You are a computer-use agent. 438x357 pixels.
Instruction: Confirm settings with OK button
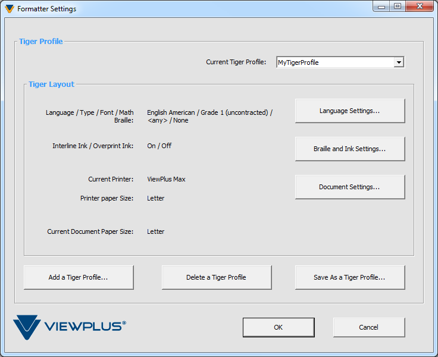pyautogui.click(x=279, y=327)
